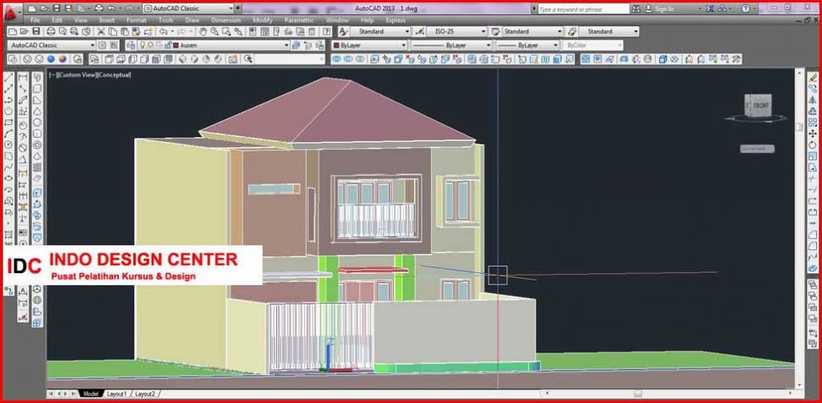Select the Sphere solid modeling tool
The width and height of the screenshot is (822, 403).
click(x=38, y=123)
